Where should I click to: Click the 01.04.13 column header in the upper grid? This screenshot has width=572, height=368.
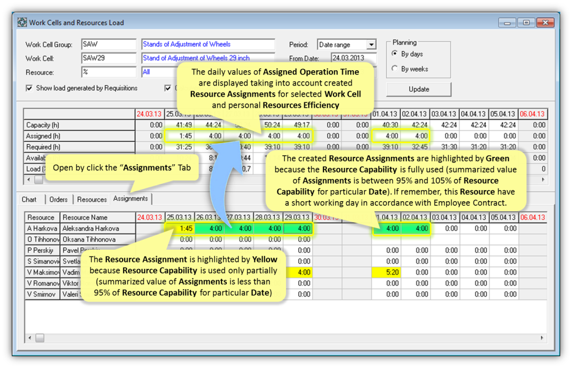pyautogui.click(x=386, y=114)
